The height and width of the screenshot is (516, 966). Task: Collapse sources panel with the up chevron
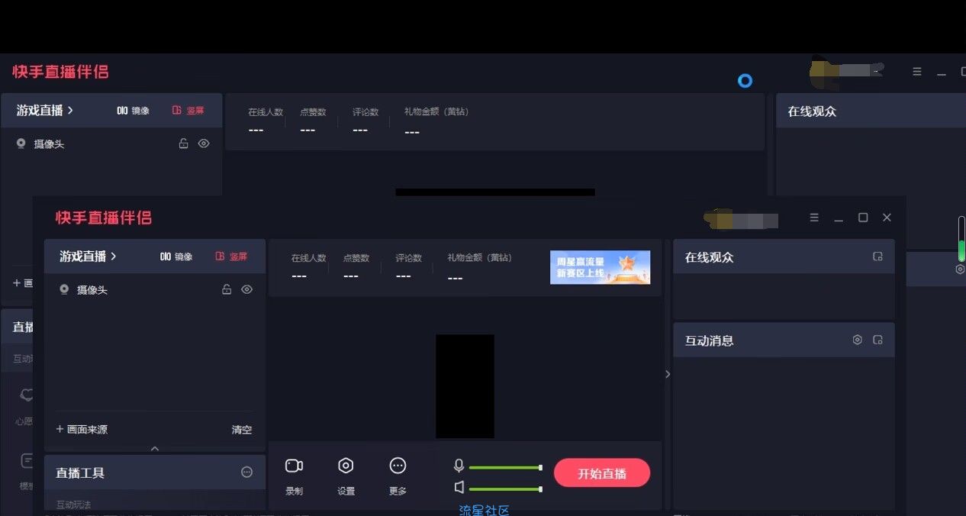click(x=155, y=448)
